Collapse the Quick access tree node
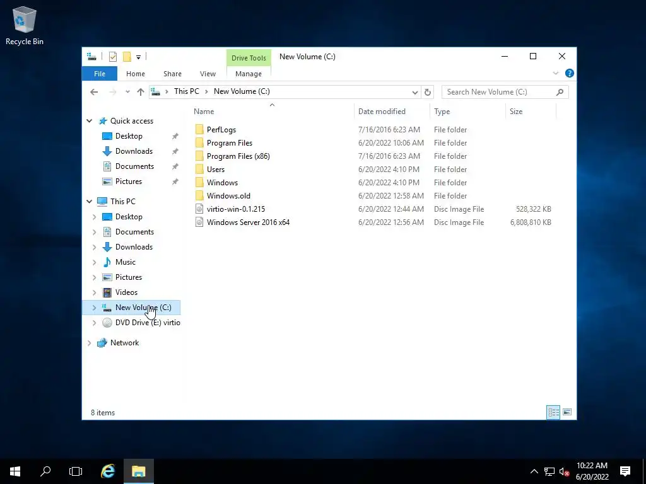Screen dimensions: 646x484 tap(90, 121)
